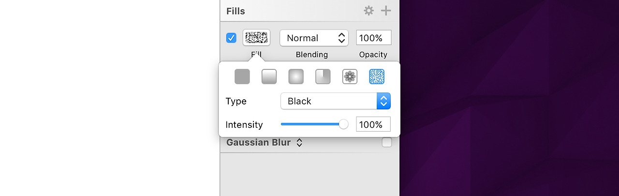Enable the Gaussian Blur checkbox

(x=386, y=142)
